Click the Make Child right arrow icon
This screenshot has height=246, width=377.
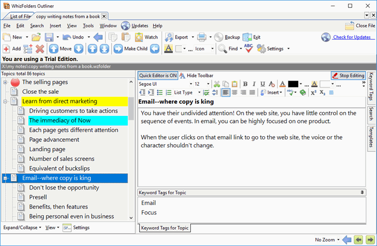tap(118, 49)
